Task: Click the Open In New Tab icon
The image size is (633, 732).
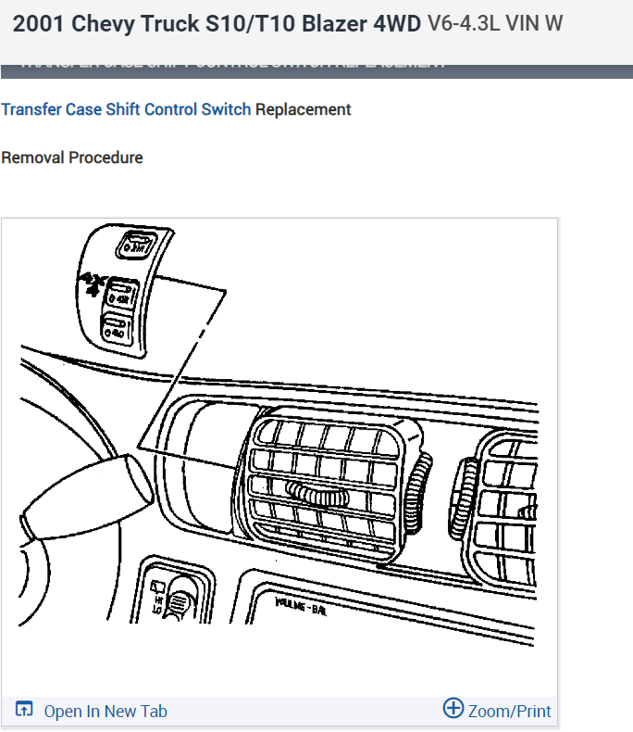Action: pos(24,709)
